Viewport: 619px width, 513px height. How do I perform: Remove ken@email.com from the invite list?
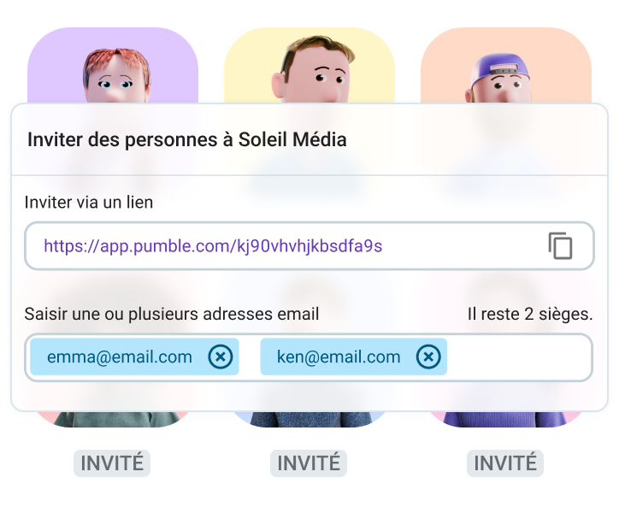[x=428, y=357]
